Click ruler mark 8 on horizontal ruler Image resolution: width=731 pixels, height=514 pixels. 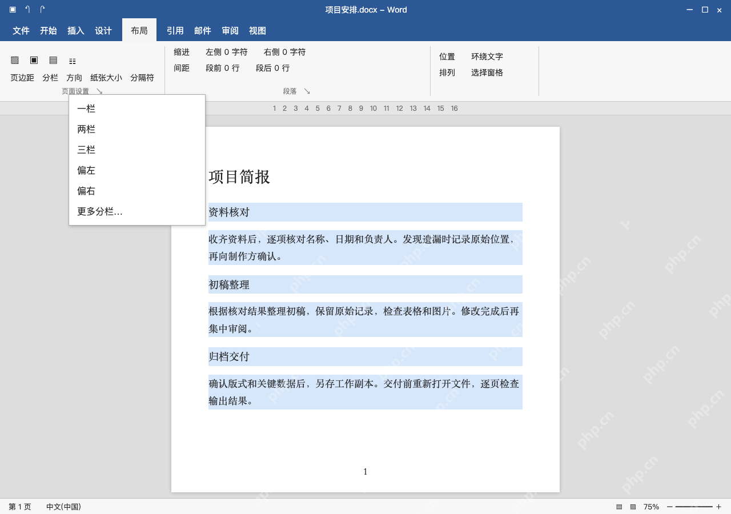(x=350, y=109)
